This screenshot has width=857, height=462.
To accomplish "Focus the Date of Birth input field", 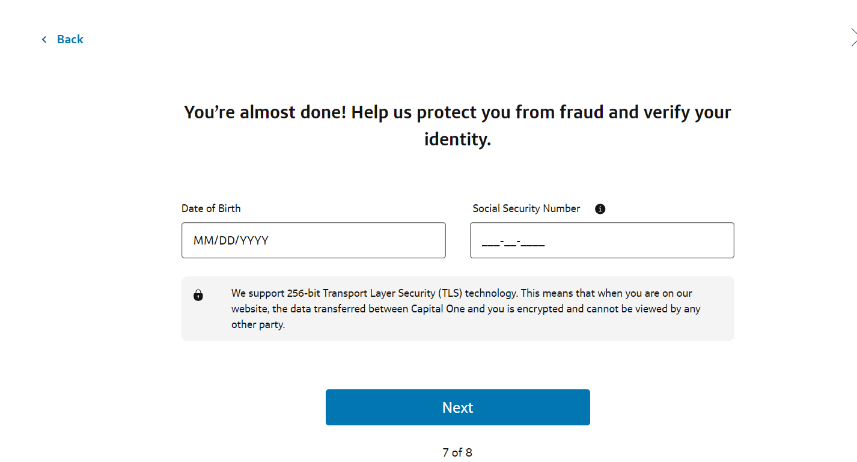I will (314, 240).
